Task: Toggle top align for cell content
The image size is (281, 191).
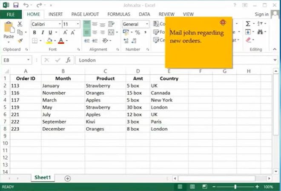Action: point(87,24)
